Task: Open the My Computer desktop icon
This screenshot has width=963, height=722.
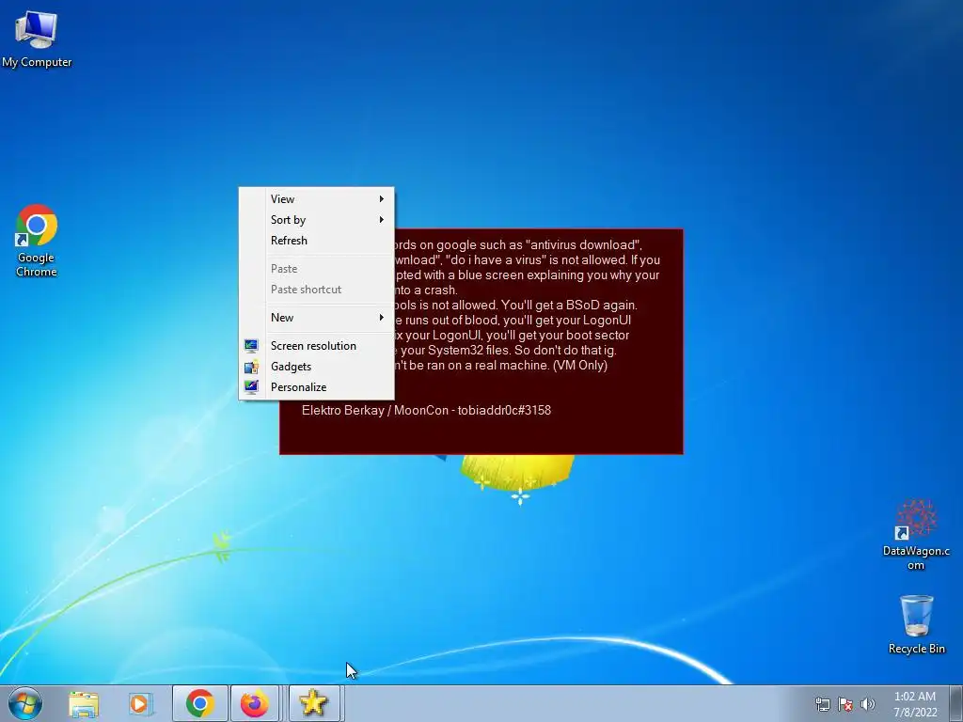Action: point(37,38)
